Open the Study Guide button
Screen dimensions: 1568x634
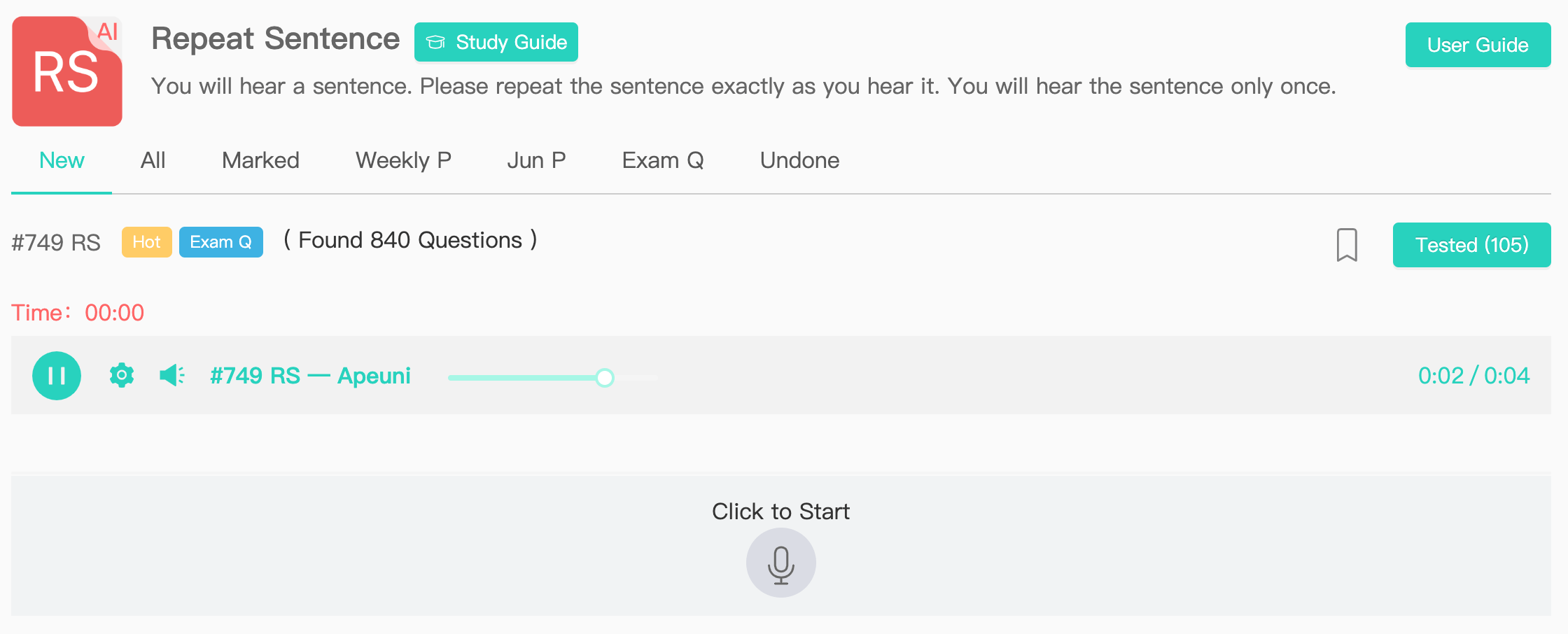point(496,42)
